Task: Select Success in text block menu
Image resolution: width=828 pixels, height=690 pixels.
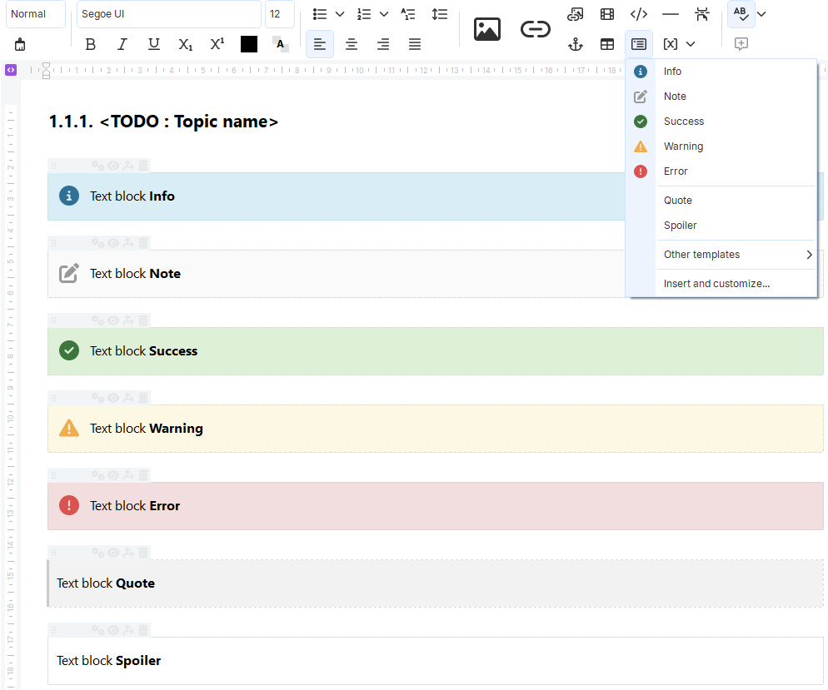Action: [721, 122]
